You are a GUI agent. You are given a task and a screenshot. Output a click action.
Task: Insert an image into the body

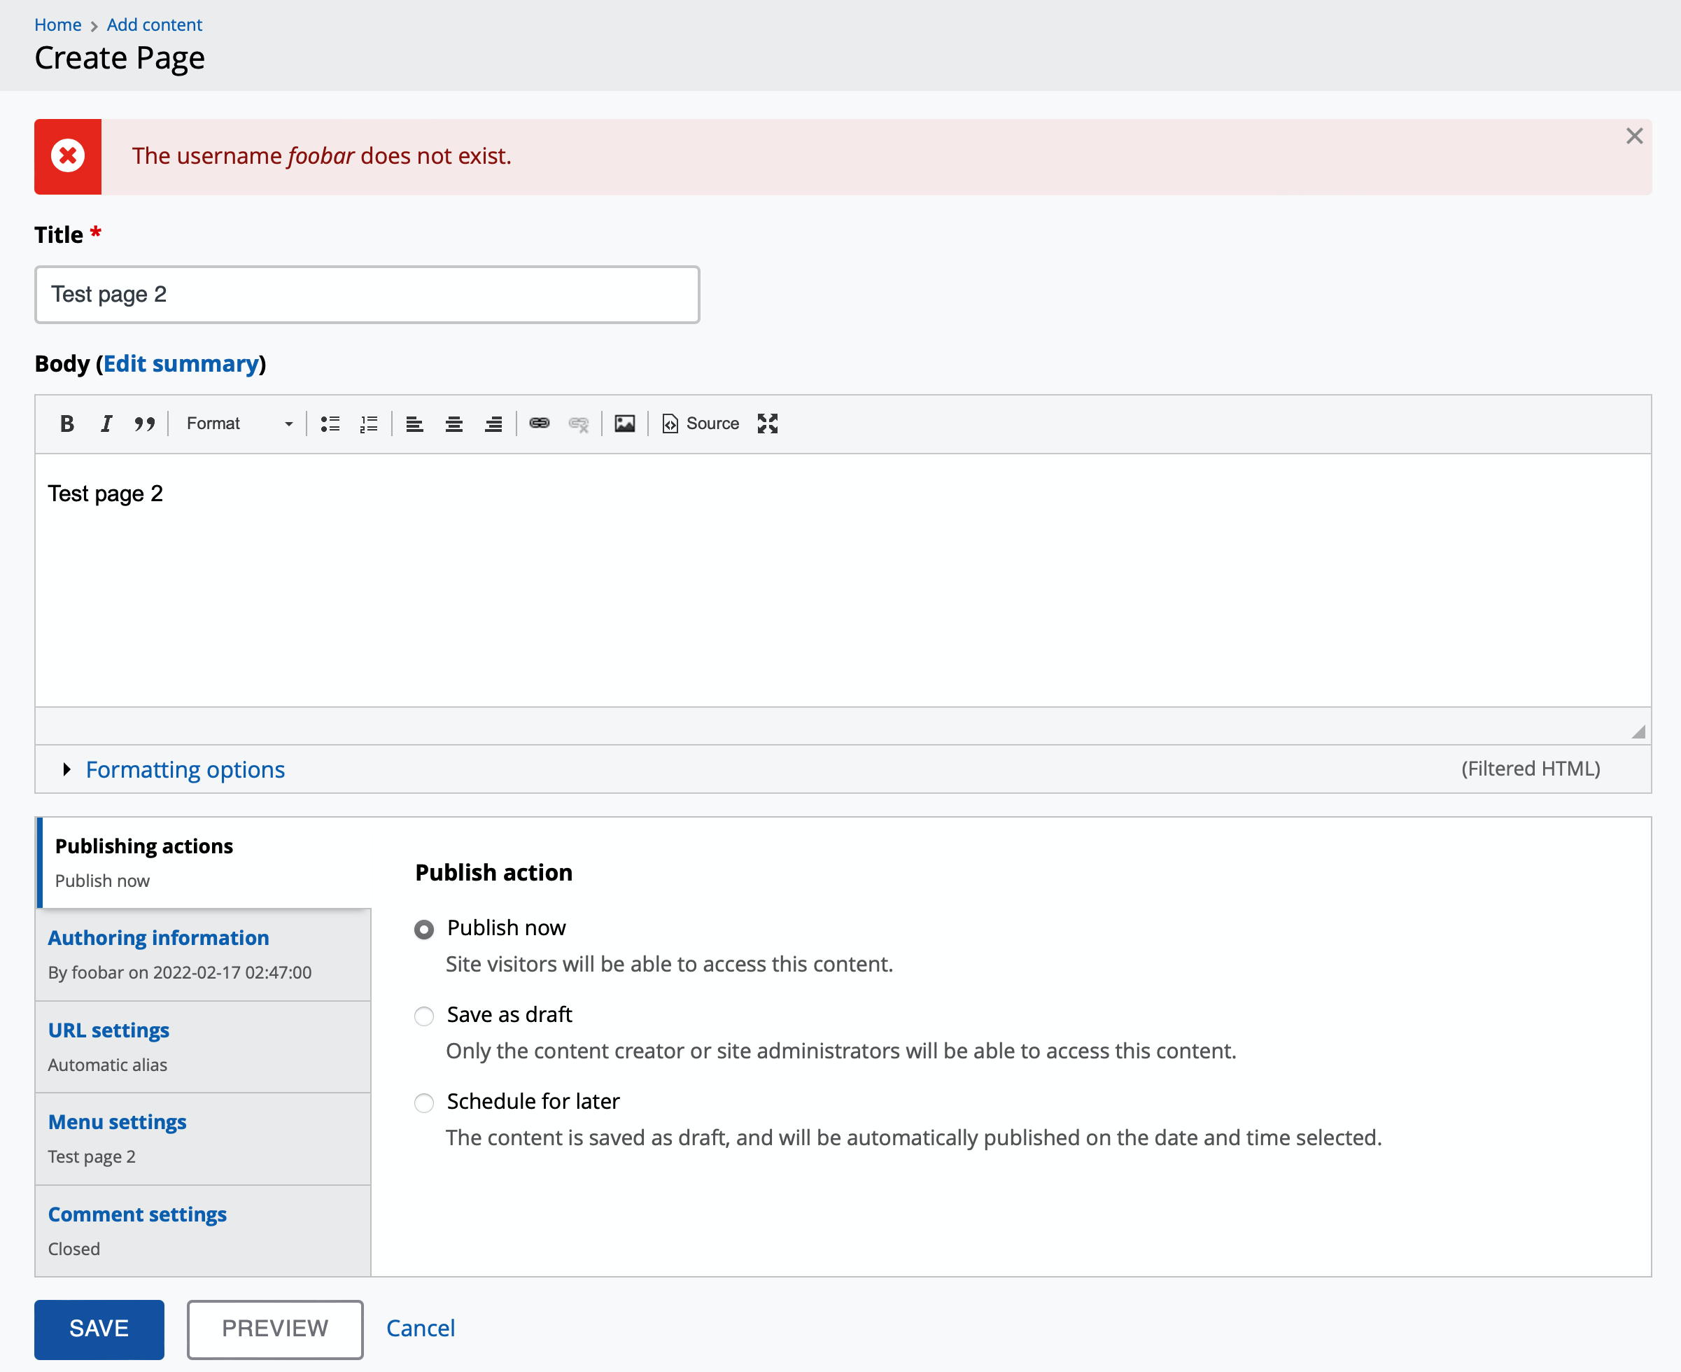(624, 423)
